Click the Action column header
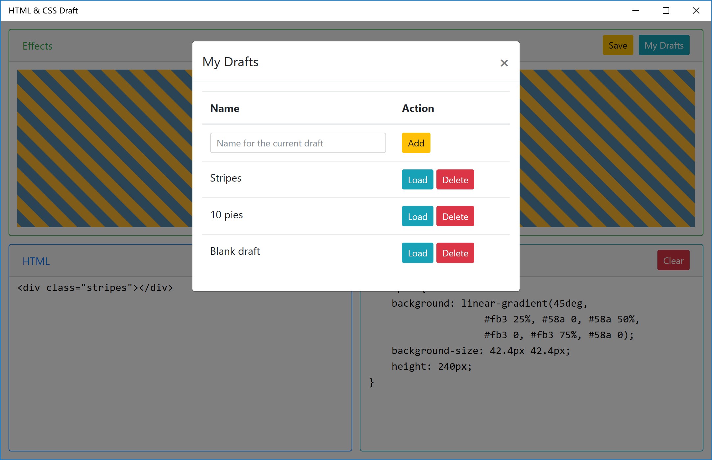 click(418, 108)
